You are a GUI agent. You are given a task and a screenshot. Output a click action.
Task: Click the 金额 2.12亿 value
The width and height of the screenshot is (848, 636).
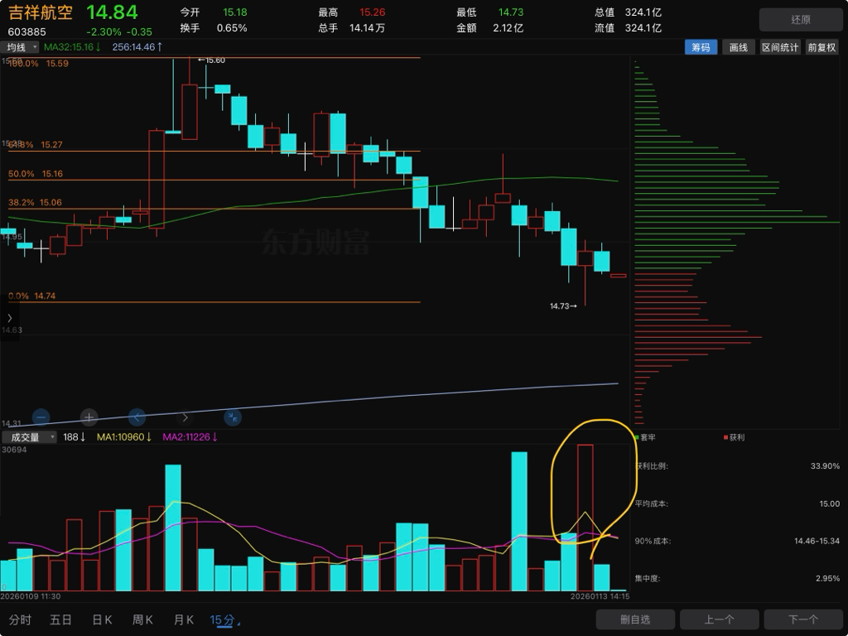(508, 27)
